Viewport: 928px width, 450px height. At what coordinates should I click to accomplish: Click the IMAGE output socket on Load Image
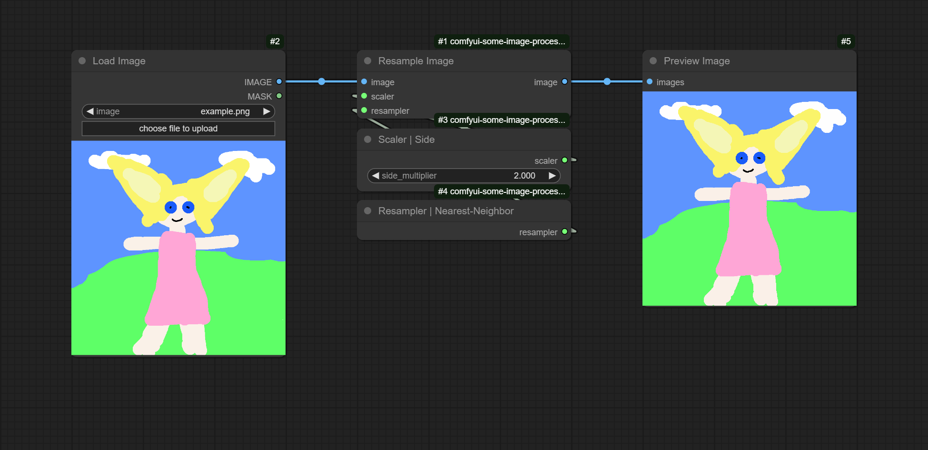[x=279, y=82]
